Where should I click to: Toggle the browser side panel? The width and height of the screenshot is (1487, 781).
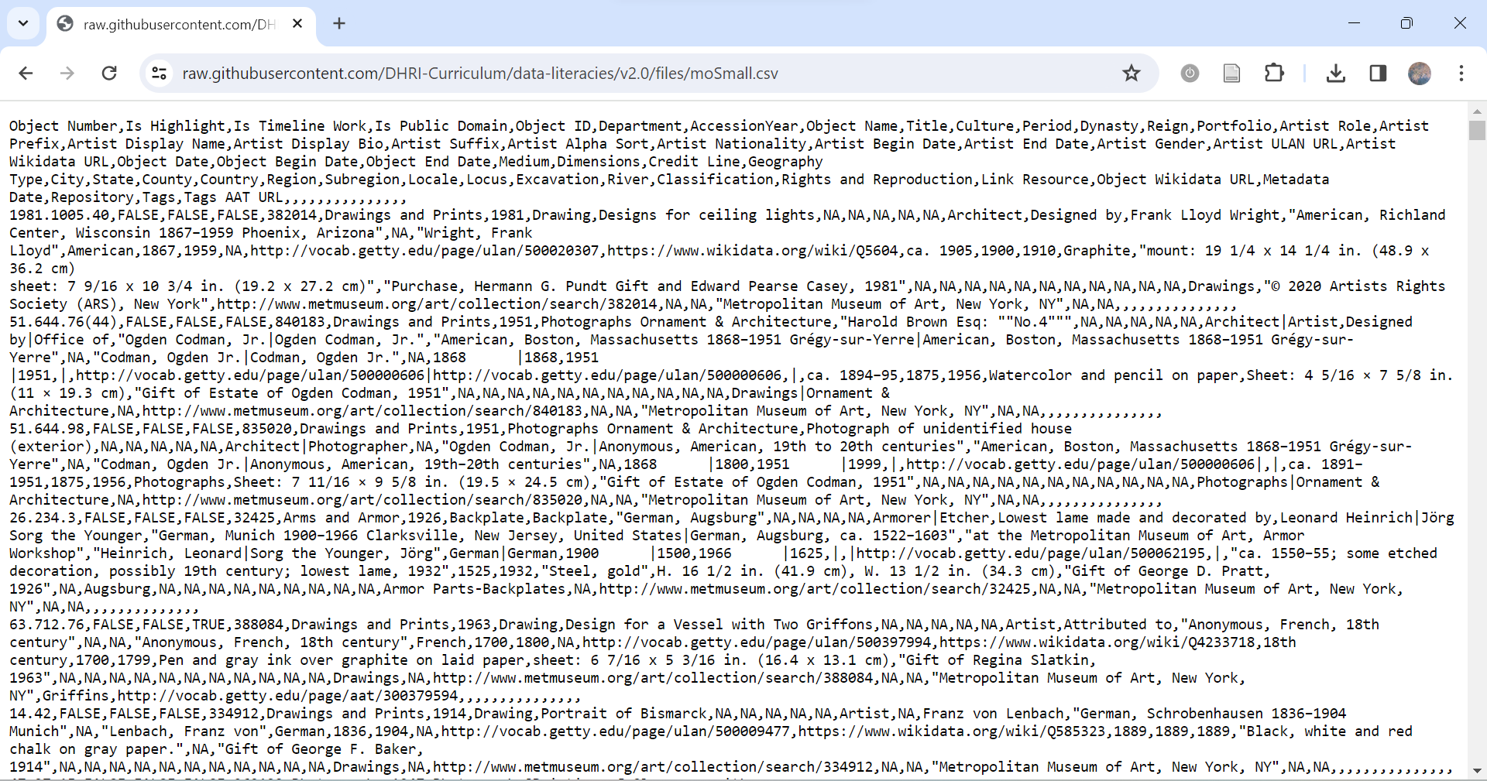(x=1378, y=74)
